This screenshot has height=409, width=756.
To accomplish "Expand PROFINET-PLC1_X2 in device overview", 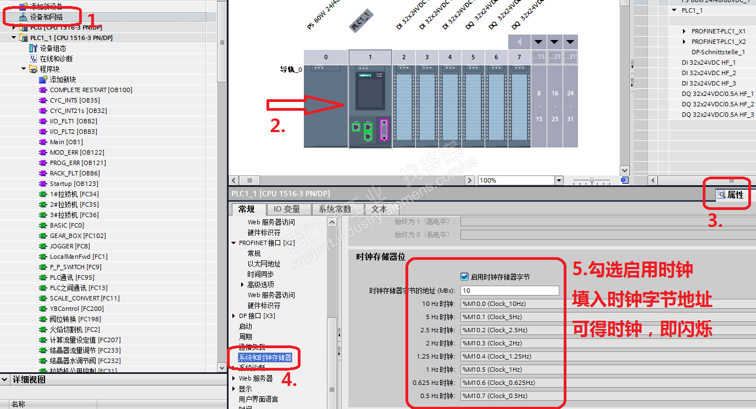I will click(x=684, y=42).
